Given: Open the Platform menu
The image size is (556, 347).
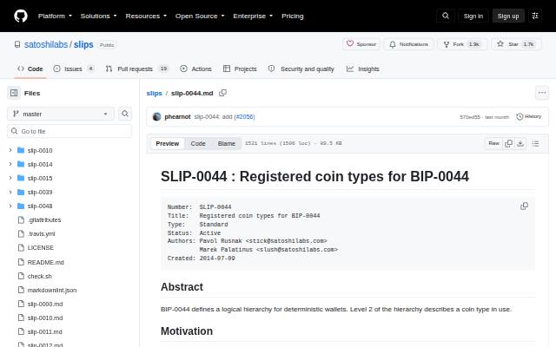Looking at the screenshot, I should (55, 16).
